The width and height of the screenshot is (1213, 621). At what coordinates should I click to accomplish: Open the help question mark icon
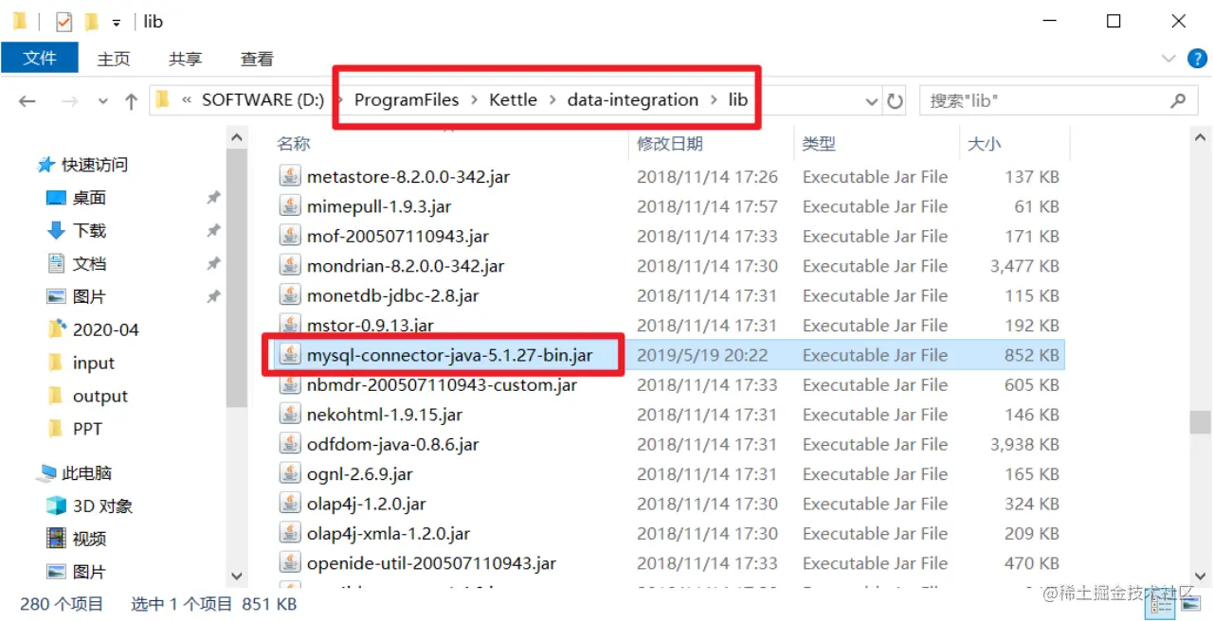click(1198, 59)
